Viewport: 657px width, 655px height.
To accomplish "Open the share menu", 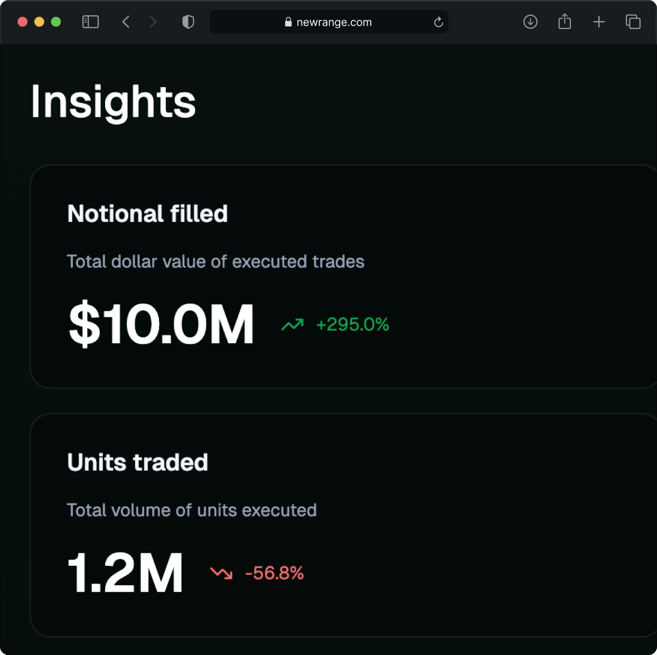I will click(x=565, y=22).
